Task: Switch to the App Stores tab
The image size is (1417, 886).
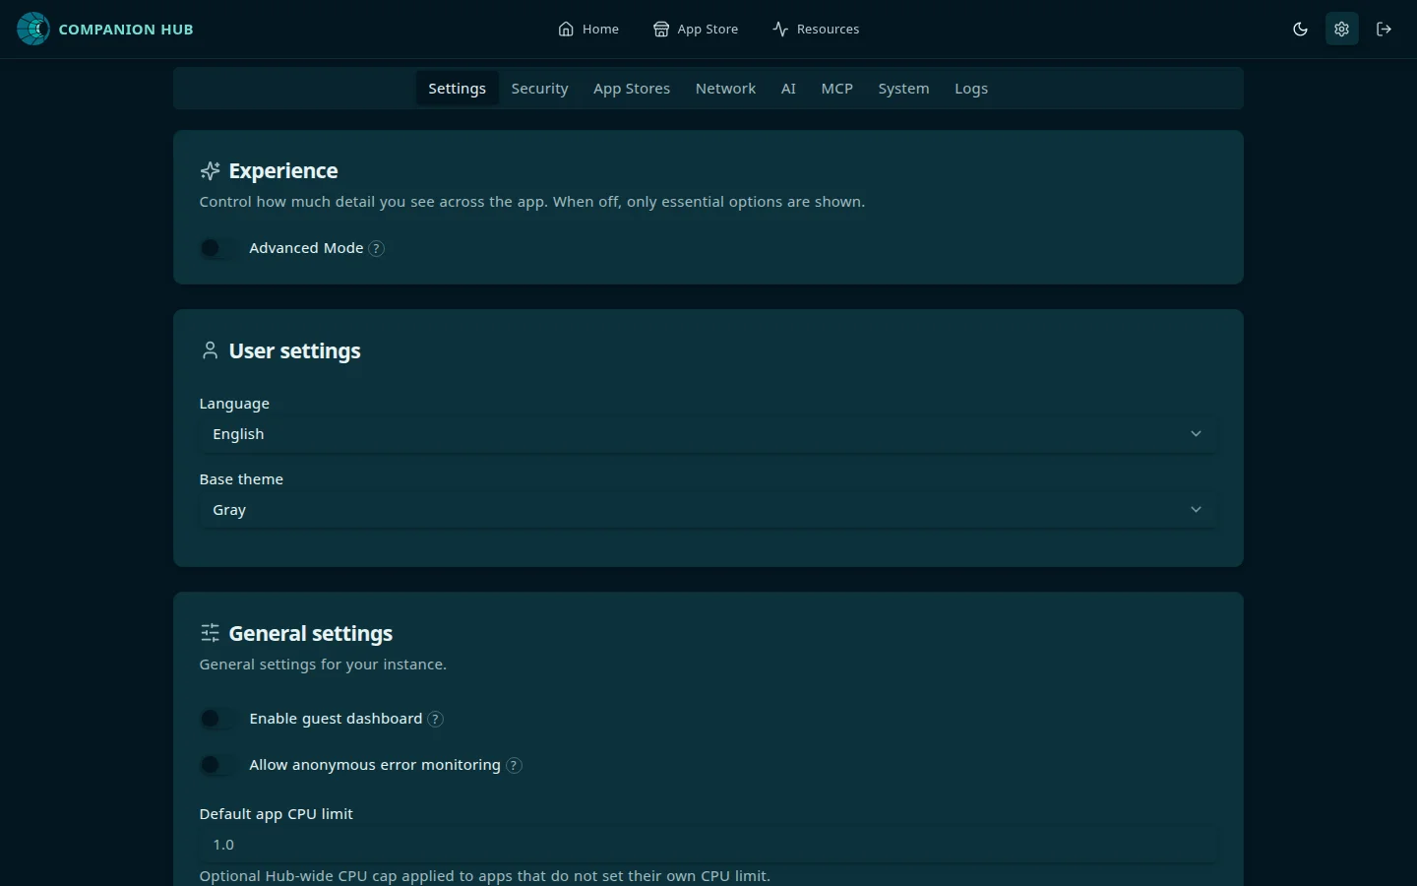Action: [x=632, y=89]
